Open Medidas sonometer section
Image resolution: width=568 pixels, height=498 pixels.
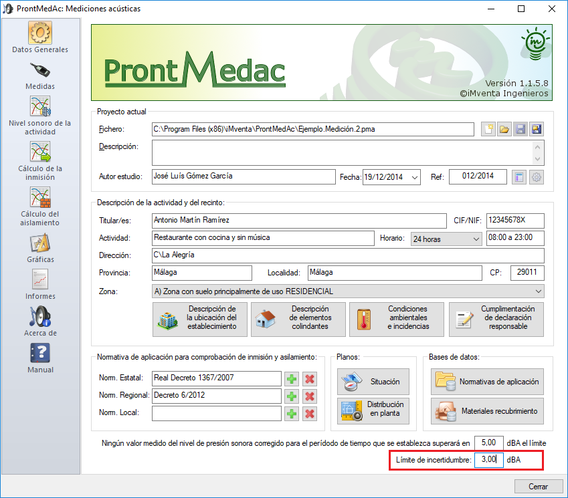40,76
